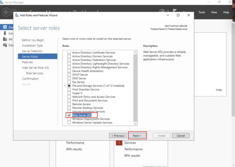
Task: Go to the Role Services step
Action: [34, 73]
